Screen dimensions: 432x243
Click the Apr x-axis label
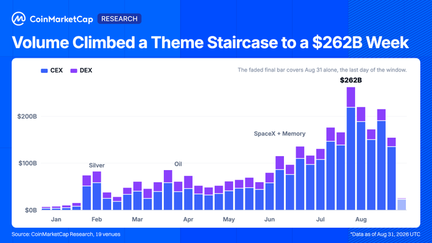(188, 220)
